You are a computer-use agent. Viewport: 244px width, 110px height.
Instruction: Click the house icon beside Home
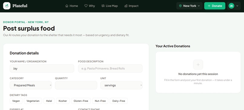pos(67,6)
